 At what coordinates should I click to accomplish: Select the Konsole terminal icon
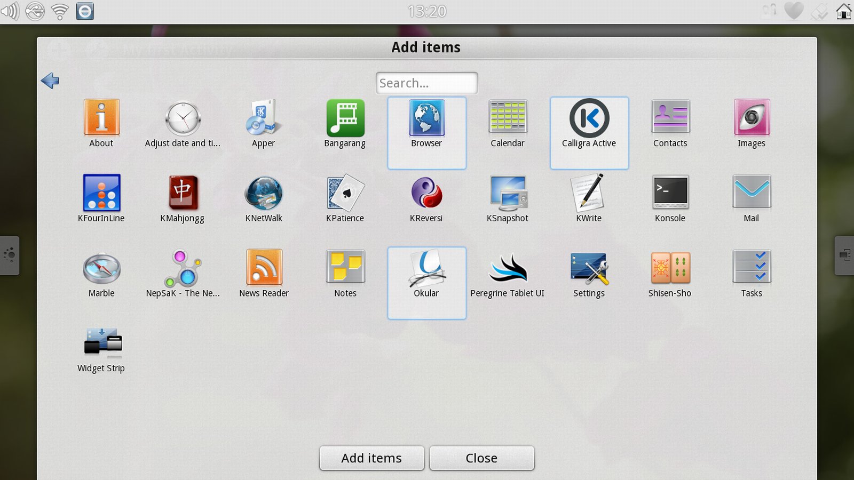(670, 192)
